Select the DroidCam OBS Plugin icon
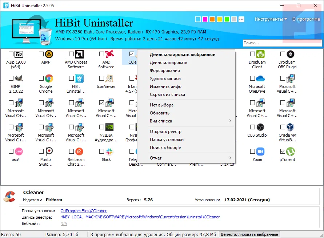Screen dimensions: 324x238 291,54
